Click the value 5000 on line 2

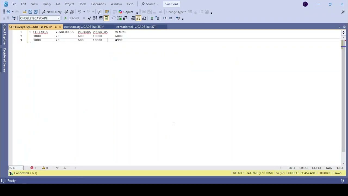click(x=119, y=36)
